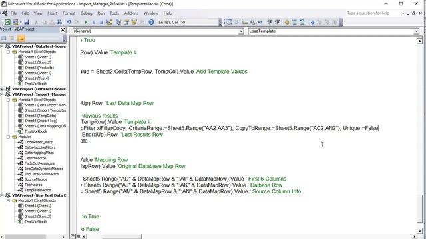Save the Import_Manager workbook with disk icon

point(27,22)
